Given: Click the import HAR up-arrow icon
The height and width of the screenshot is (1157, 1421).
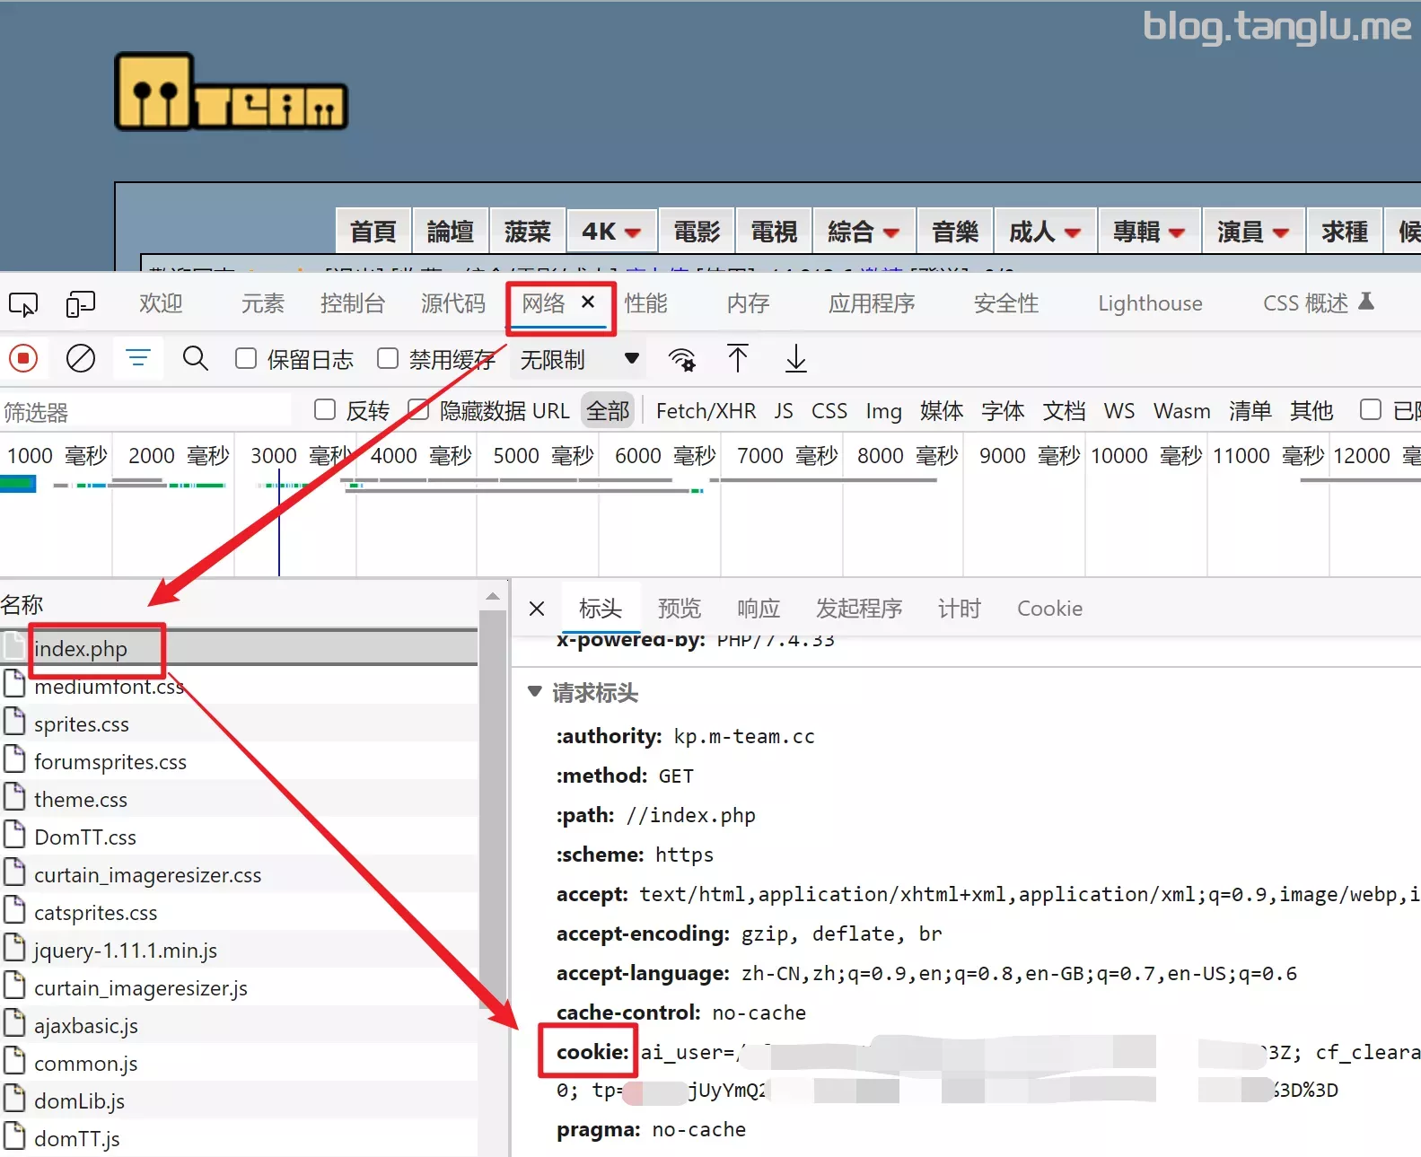Looking at the screenshot, I should tap(738, 359).
